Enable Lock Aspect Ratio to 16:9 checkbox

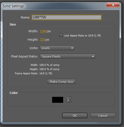[x=61, y=35]
